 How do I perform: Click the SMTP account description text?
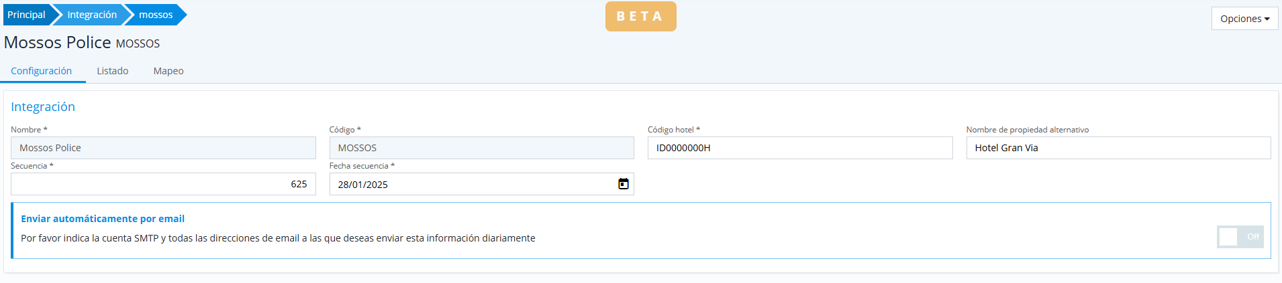(278, 238)
